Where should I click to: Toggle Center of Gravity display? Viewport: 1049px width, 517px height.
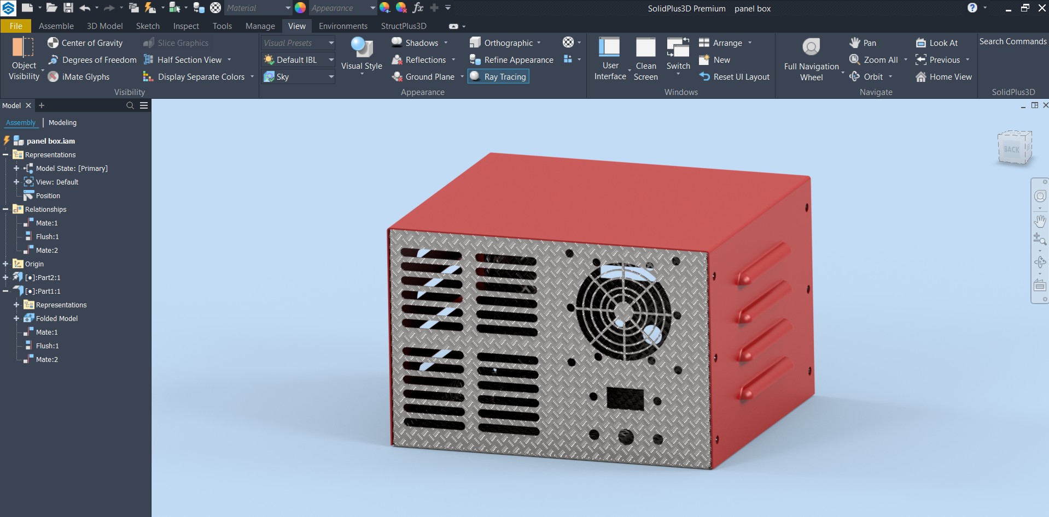(85, 43)
